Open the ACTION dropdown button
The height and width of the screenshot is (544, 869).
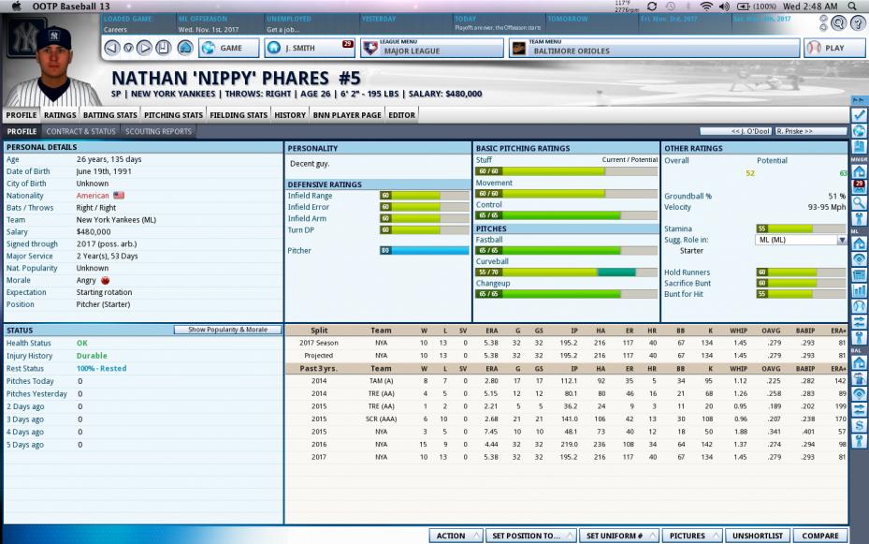456,536
